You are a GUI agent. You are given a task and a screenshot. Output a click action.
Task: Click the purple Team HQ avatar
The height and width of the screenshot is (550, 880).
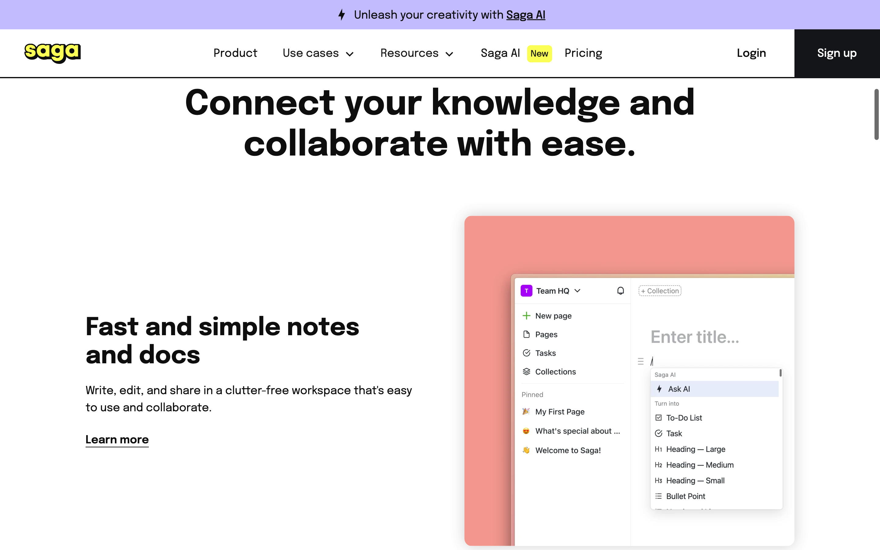tap(526, 291)
